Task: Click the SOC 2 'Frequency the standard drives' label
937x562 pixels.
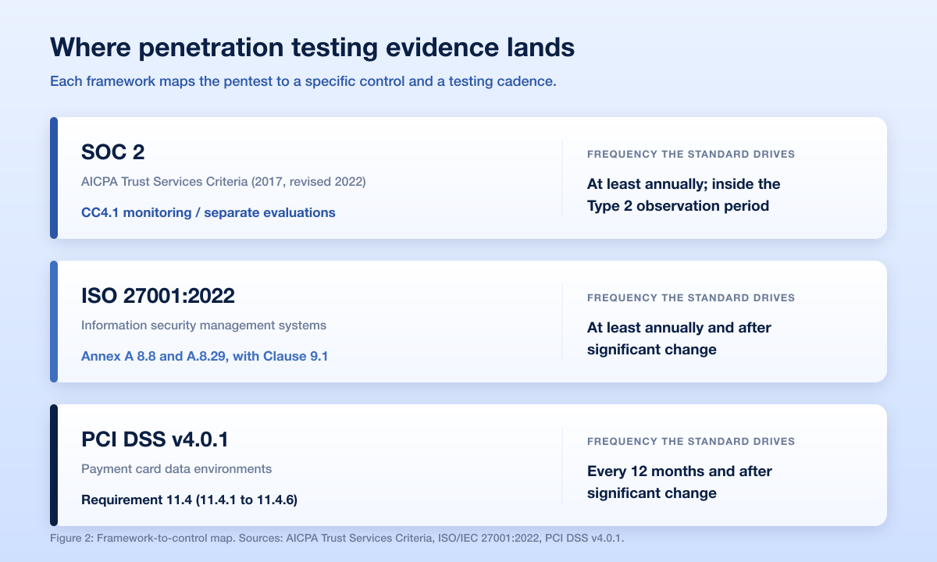Action: coord(691,155)
